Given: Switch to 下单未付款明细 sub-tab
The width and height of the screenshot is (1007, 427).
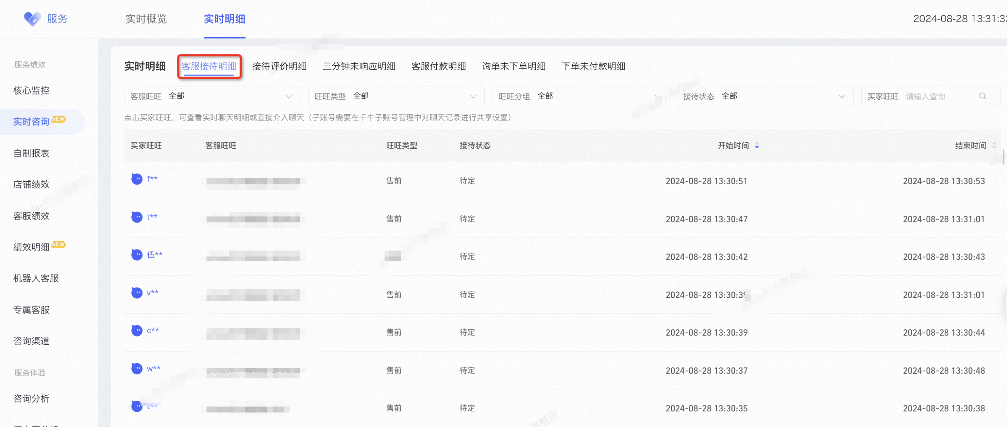Looking at the screenshot, I should (x=593, y=66).
